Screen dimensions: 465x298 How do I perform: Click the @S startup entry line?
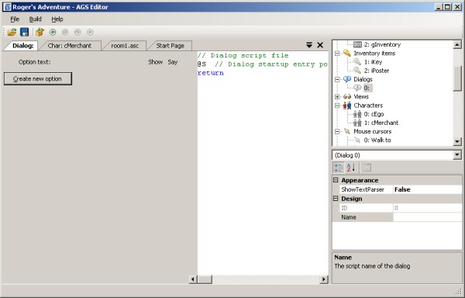tap(263, 64)
